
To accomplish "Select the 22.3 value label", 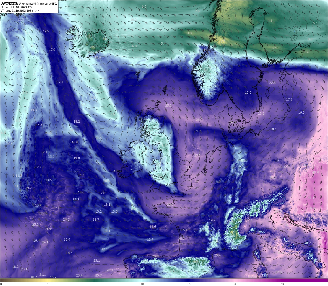I will [x=272, y=83].
